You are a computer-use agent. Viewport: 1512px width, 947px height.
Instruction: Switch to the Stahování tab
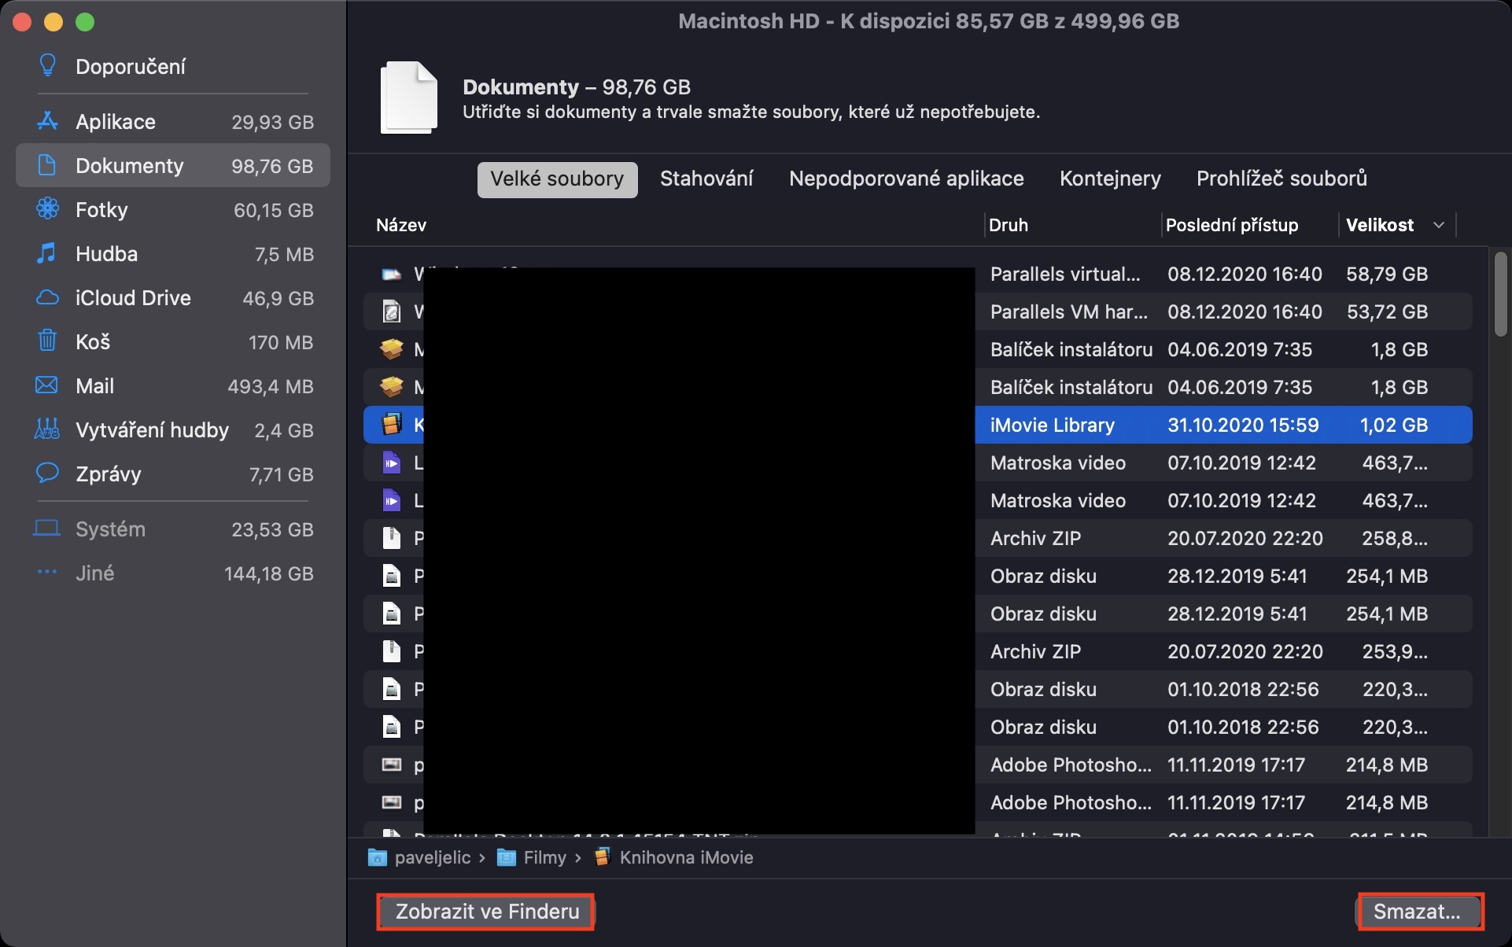[706, 179]
